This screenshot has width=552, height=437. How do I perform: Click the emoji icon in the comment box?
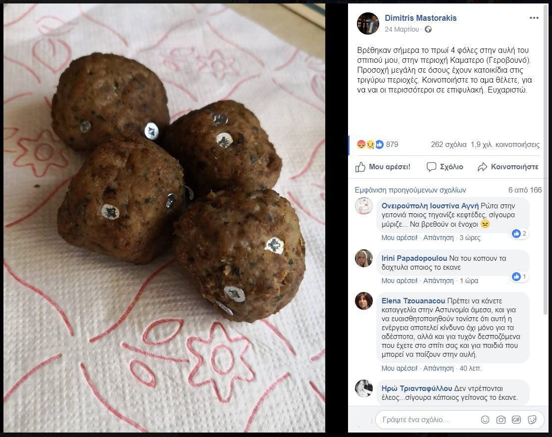(485, 419)
